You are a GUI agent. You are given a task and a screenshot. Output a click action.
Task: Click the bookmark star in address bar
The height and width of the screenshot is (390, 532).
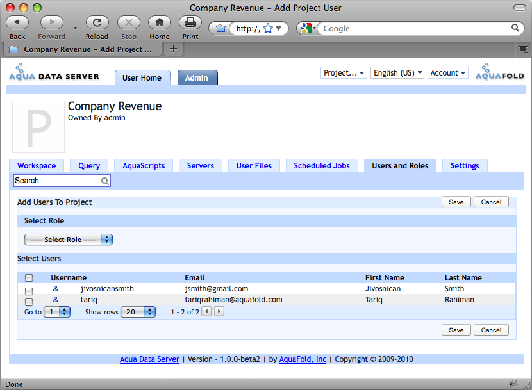pyautogui.click(x=268, y=28)
